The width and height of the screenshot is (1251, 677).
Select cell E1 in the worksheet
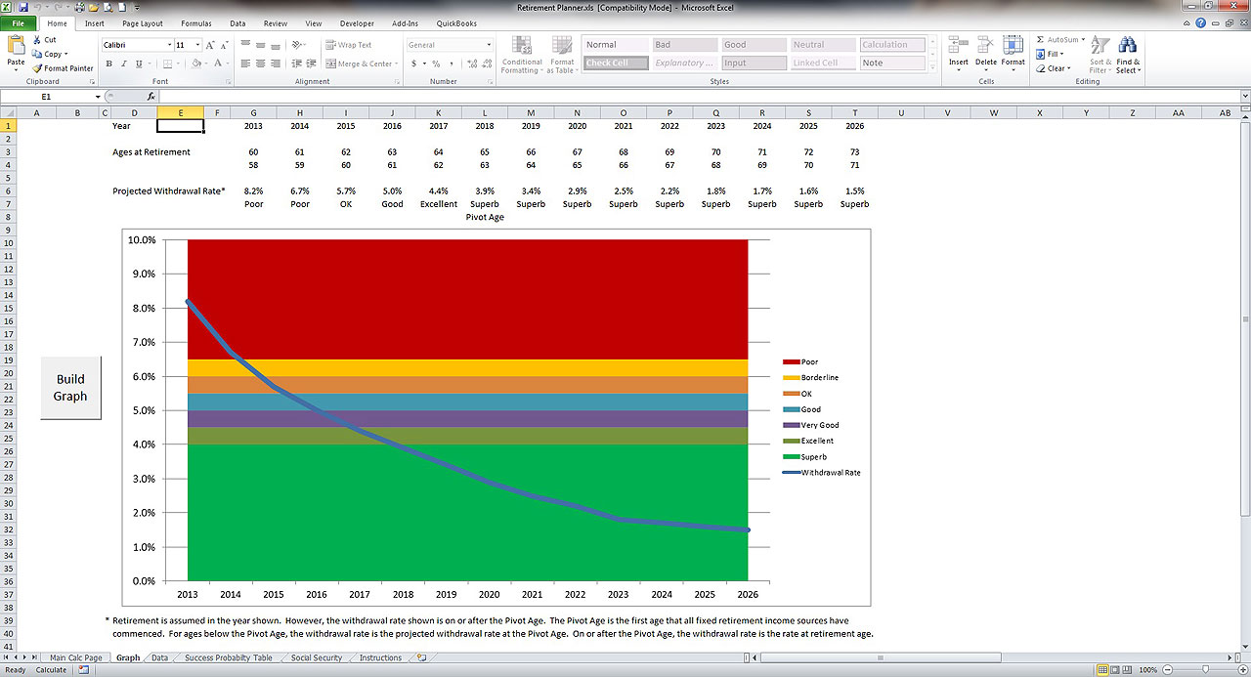click(180, 125)
